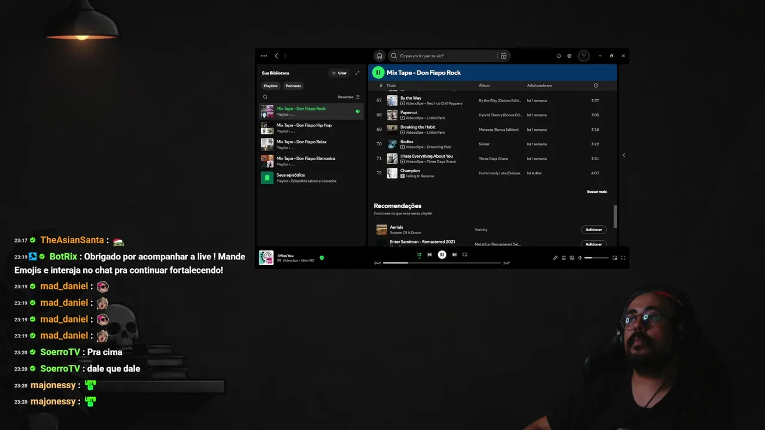This screenshot has height=430, width=765.
Task: Skip to the previous track
Action: tap(429, 254)
